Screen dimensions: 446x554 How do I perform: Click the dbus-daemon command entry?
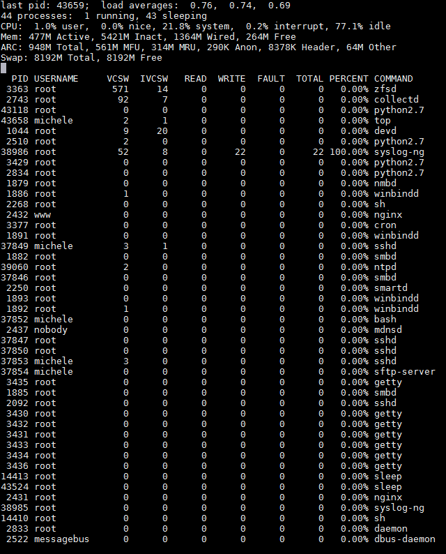405,539
